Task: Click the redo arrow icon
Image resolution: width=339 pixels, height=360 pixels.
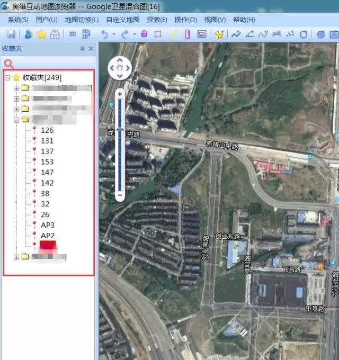Action: [124, 34]
